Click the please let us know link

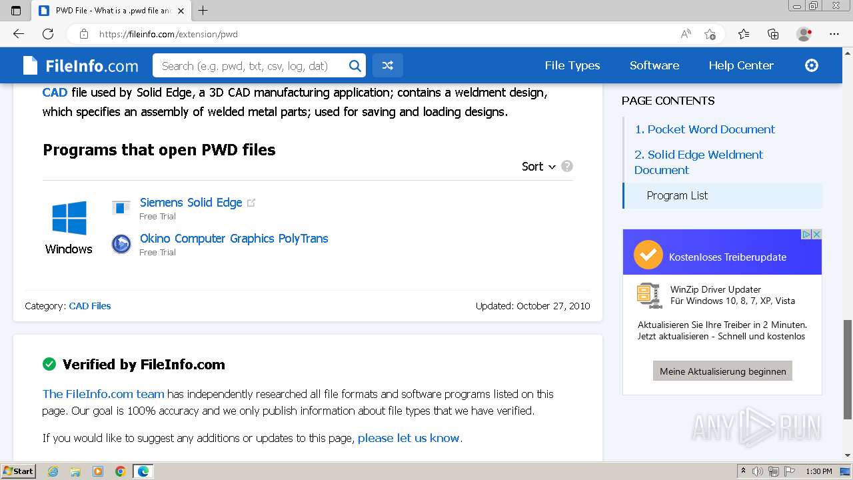409,438
